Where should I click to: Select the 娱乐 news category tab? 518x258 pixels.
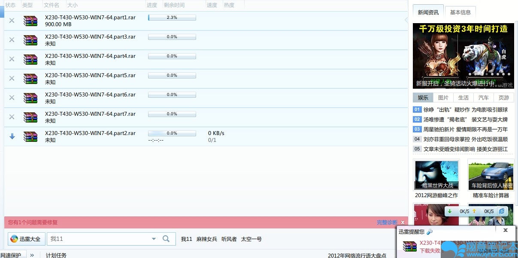click(423, 98)
